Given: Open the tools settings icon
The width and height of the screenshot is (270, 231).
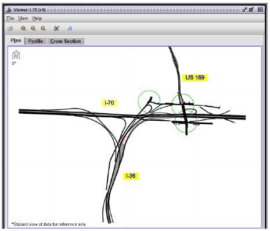Looking at the screenshot, I should [x=56, y=28].
